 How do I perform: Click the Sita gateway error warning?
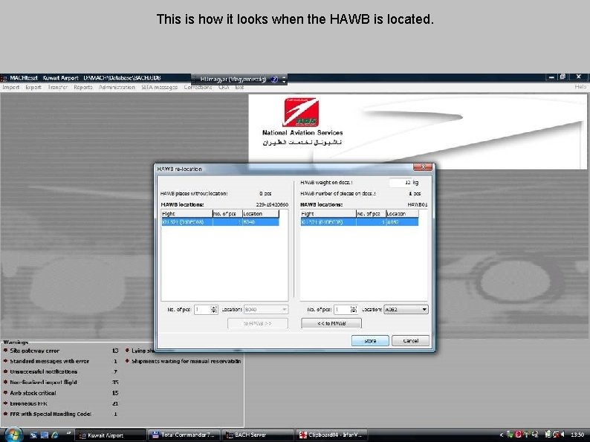point(35,351)
